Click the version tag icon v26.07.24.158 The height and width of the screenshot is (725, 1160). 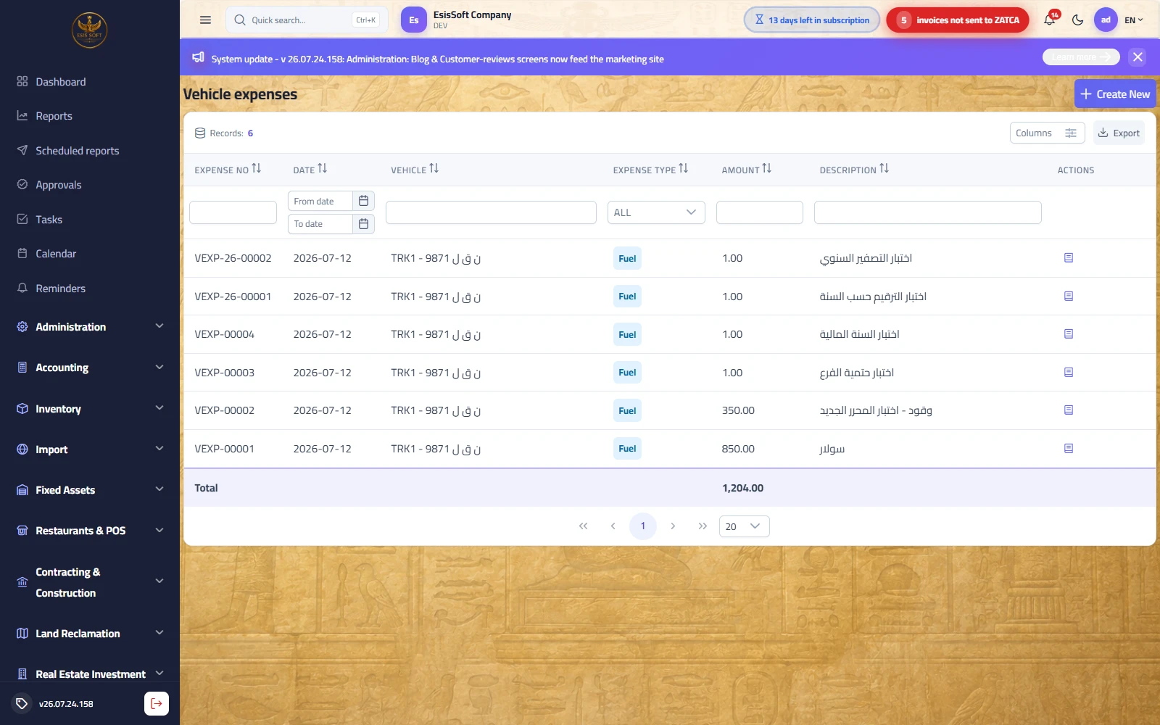point(22,703)
